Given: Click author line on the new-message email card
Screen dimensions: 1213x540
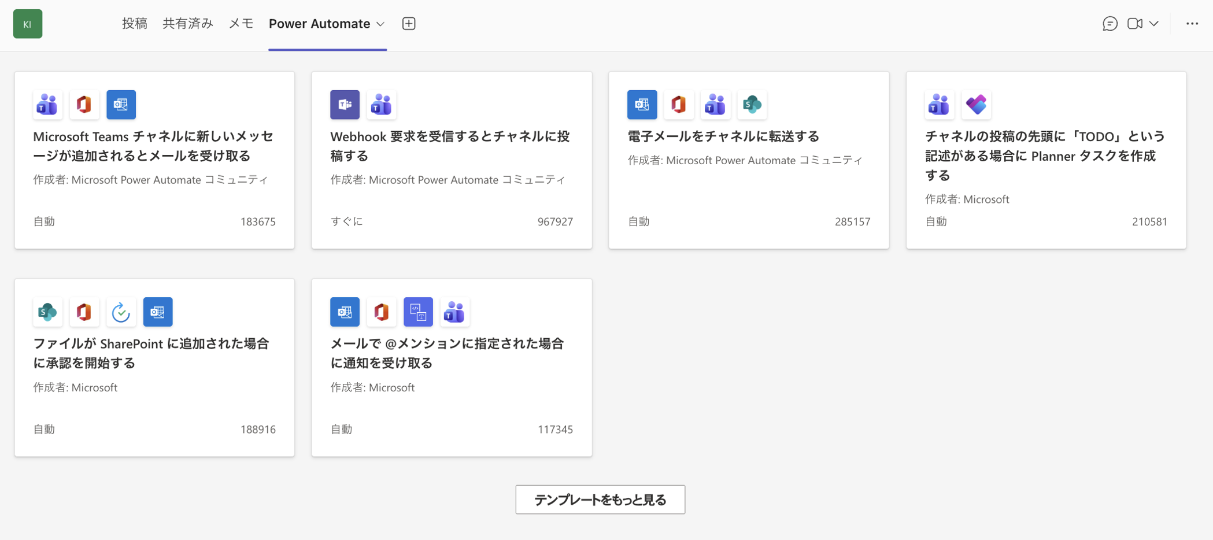Looking at the screenshot, I should [151, 180].
